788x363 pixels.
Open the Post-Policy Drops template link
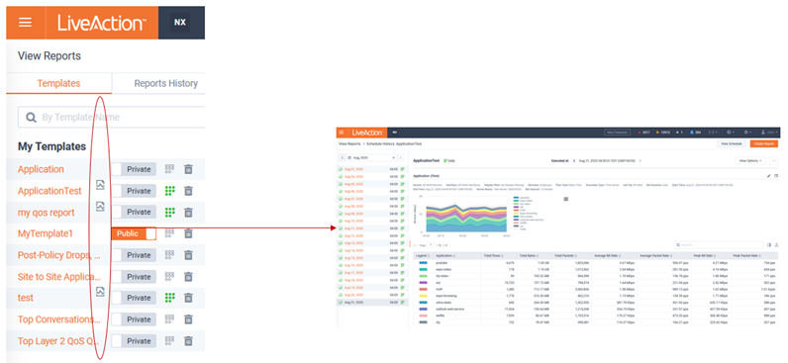click(x=59, y=255)
